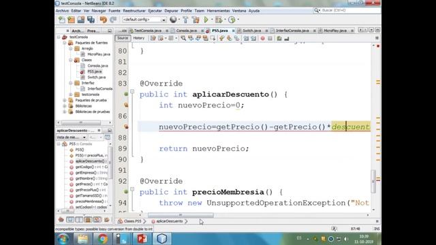
Task: Click the Undo arrow icon
Action: pos(104,20)
